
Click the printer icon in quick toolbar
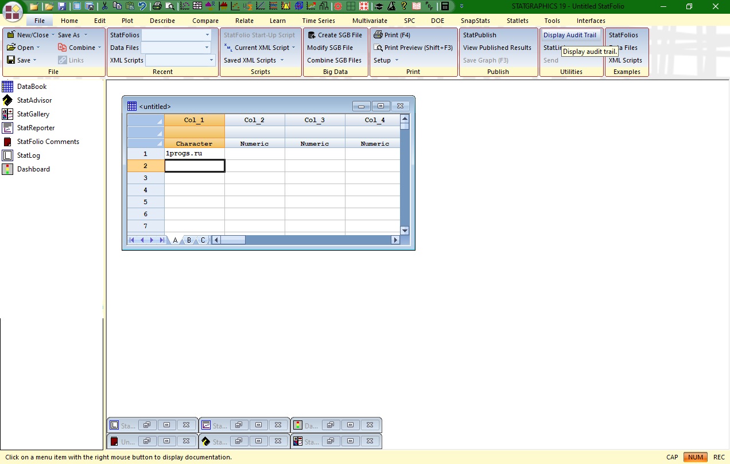[x=157, y=6]
